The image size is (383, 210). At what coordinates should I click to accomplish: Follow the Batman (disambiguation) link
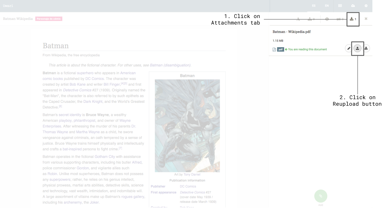(170, 65)
